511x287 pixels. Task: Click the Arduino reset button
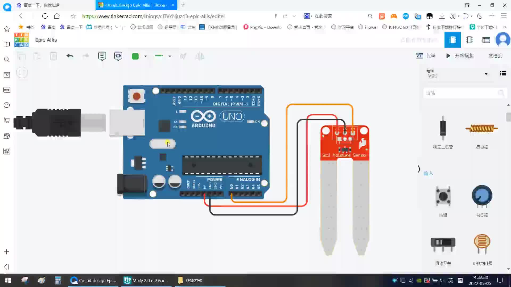point(137,96)
